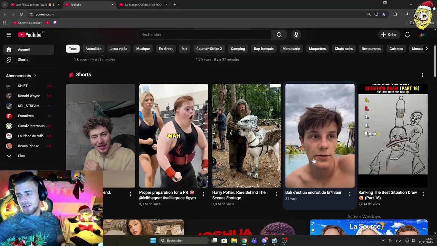Open the account avatar menu
The height and width of the screenshot is (246, 437).
[422, 35]
